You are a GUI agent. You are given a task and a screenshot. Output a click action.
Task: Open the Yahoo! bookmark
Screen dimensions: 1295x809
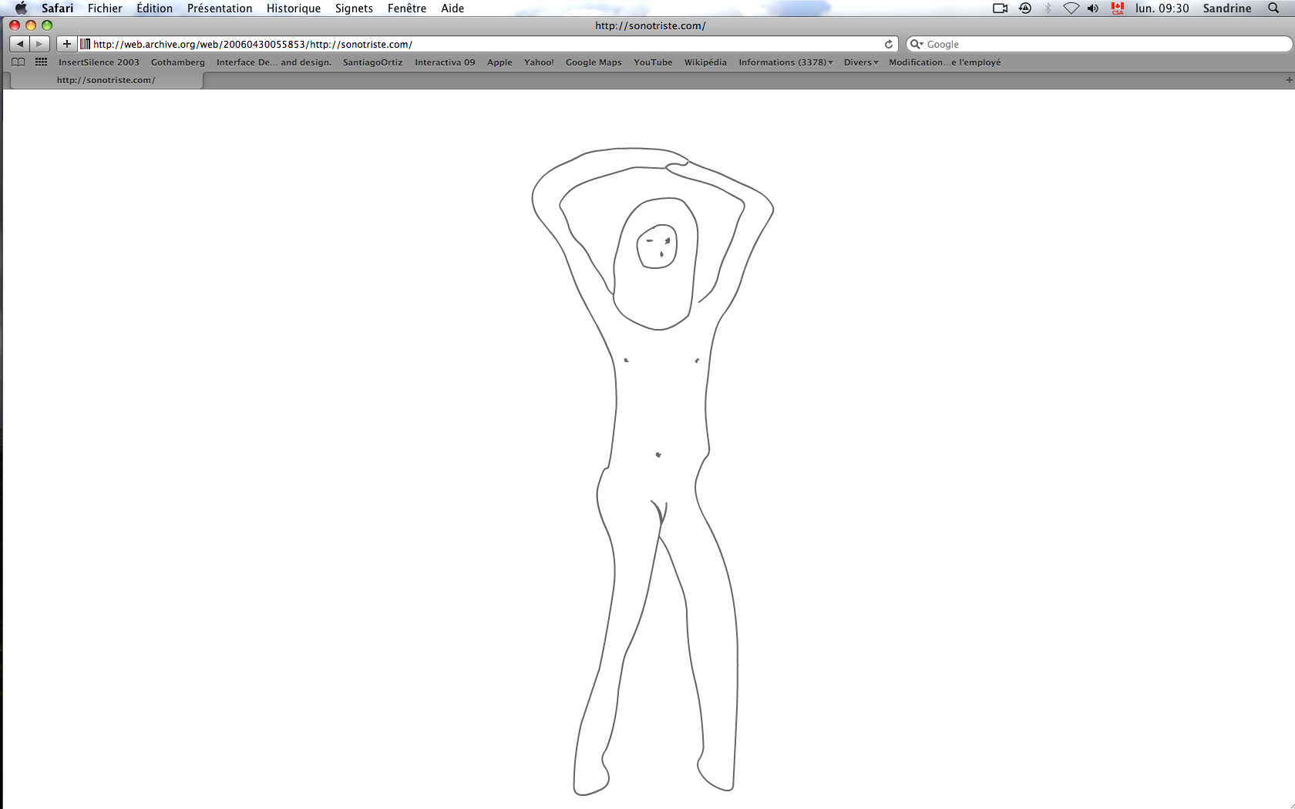[539, 62]
